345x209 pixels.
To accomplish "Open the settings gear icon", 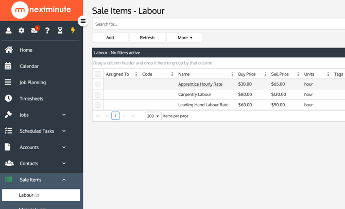I will [21, 31].
